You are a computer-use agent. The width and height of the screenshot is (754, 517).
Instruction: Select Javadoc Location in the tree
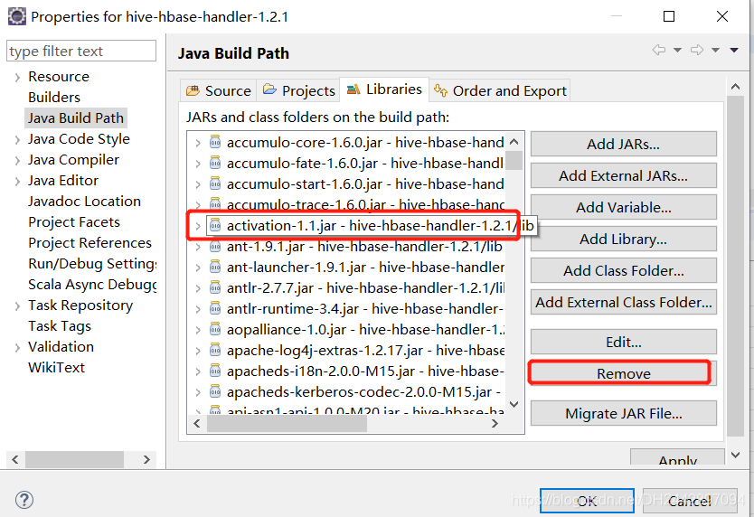point(84,201)
